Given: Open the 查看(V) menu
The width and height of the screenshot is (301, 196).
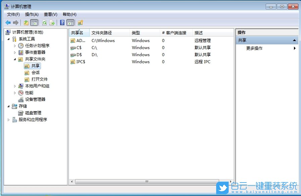Looking at the screenshot, I should (50, 14).
